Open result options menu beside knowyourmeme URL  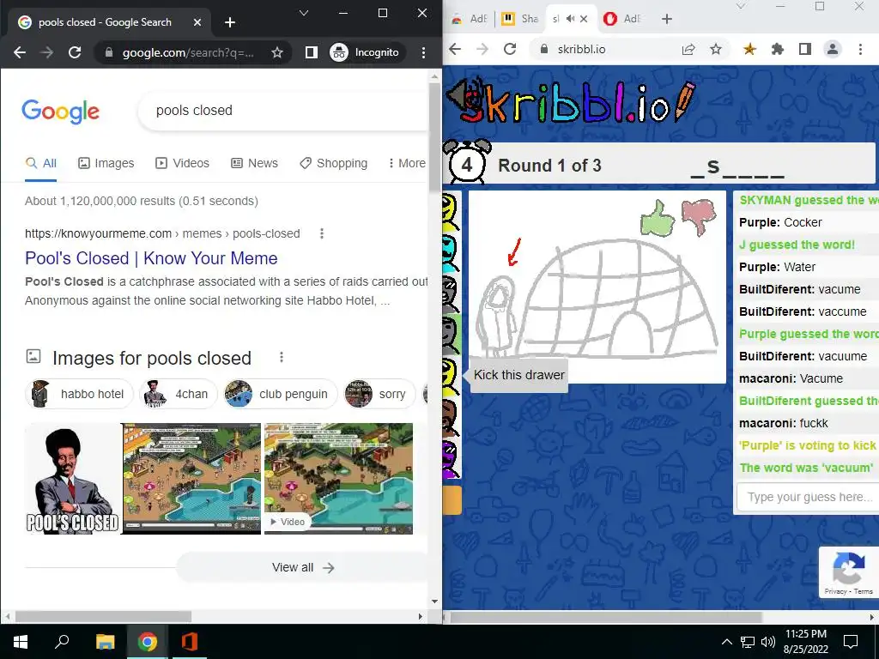[322, 233]
